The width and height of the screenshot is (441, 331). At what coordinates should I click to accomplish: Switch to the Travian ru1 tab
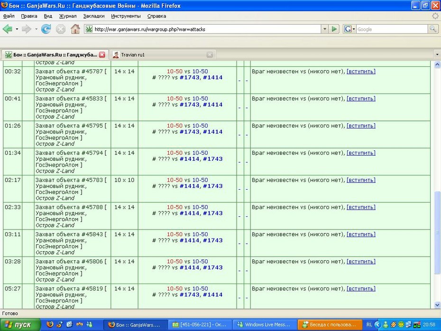[x=162, y=55]
